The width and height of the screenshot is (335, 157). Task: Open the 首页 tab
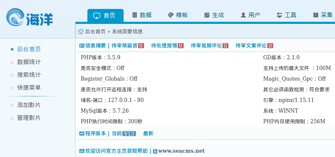coord(106,15)
